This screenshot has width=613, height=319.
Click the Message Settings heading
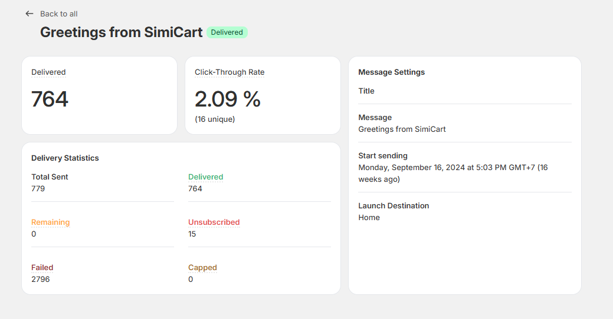pyautogui.click(x=391, y=72)
